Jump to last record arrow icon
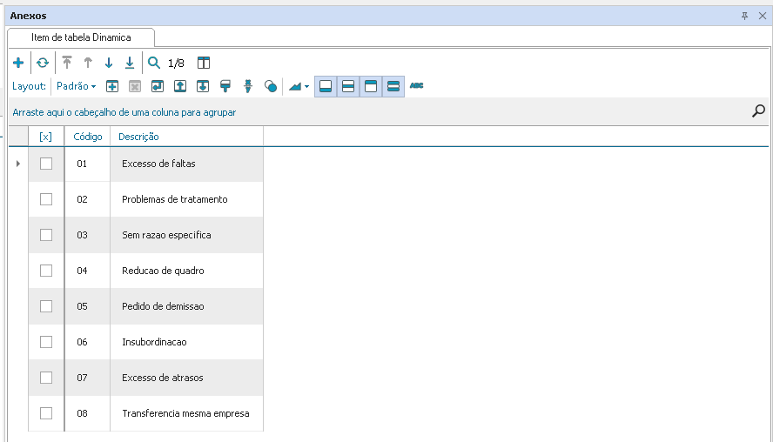 [130, 63]
